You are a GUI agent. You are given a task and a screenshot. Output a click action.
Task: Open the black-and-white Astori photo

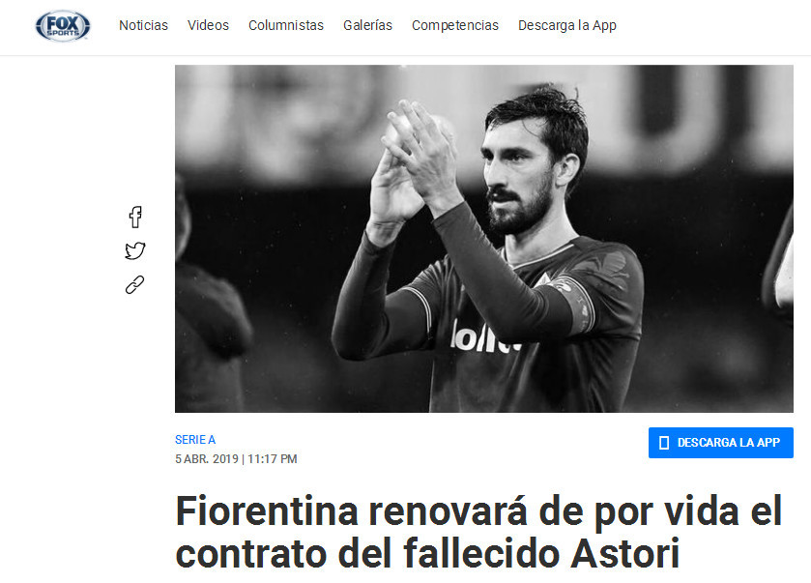[x=484, y=239]
